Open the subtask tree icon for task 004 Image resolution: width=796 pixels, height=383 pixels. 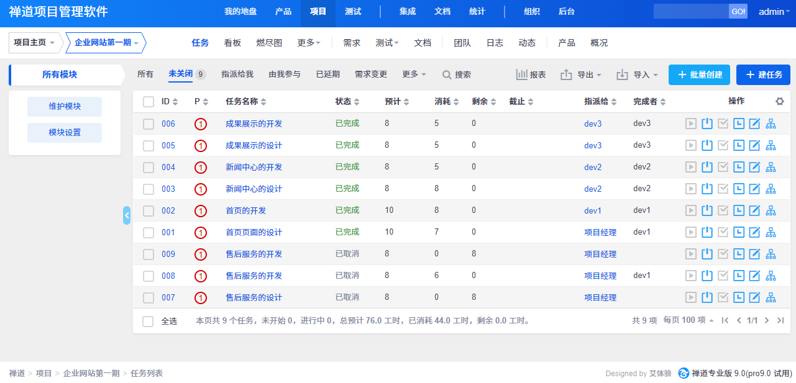pos(771,167)
